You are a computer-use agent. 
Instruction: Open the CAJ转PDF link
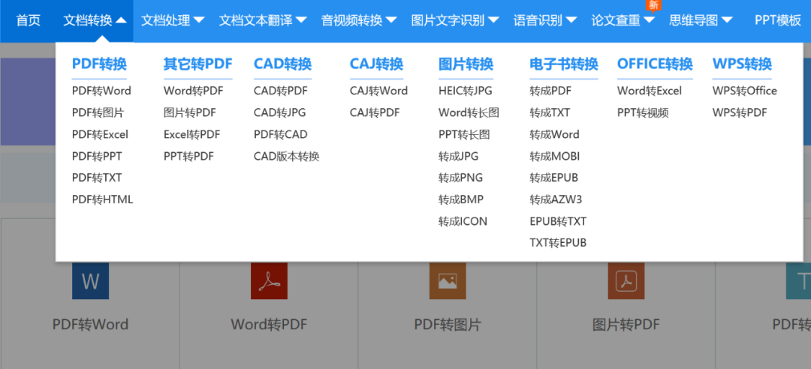pos(375,112)
